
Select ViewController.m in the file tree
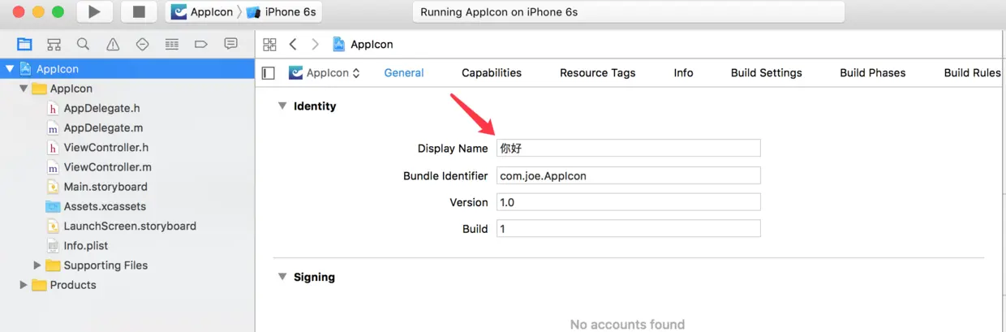[x=107, y=167]
